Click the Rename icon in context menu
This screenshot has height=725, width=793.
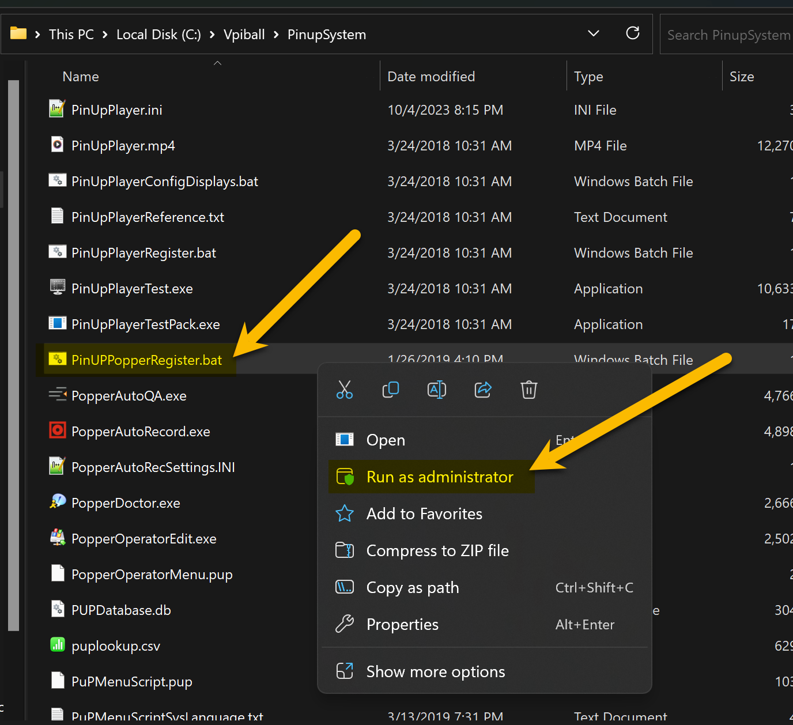[x=437, y=390]
